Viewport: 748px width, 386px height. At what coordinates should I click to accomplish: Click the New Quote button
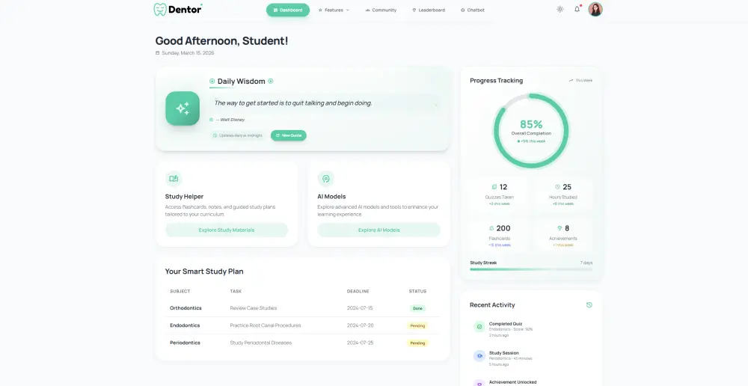click(289, 135)
